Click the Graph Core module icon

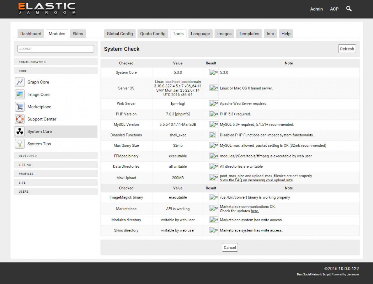point(20,82)
